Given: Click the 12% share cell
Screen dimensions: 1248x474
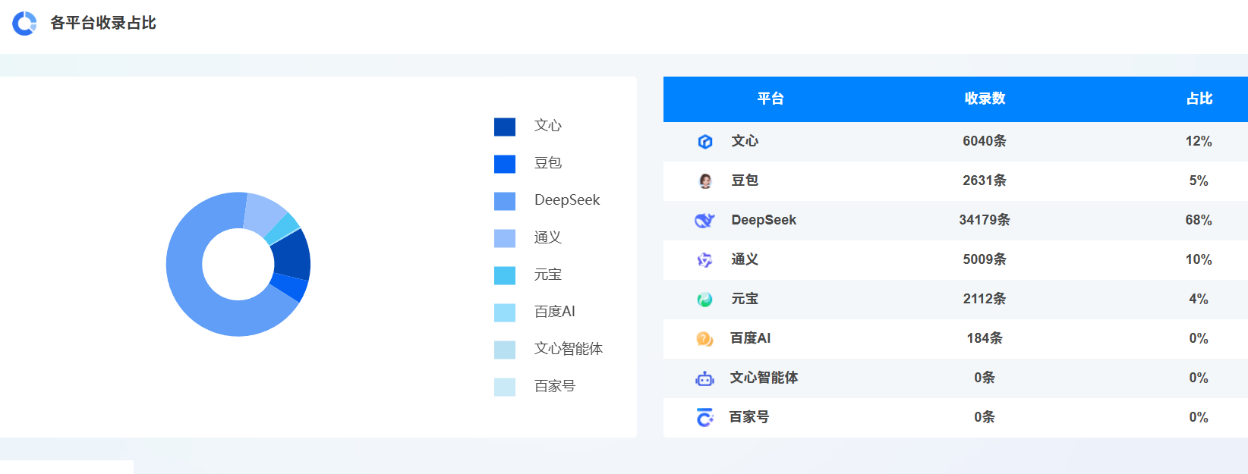Looking at the screenshot, I should tap(1199, 141).
